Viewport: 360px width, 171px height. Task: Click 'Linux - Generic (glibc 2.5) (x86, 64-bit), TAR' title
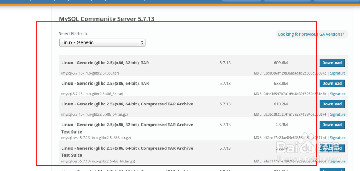[105, 83]
